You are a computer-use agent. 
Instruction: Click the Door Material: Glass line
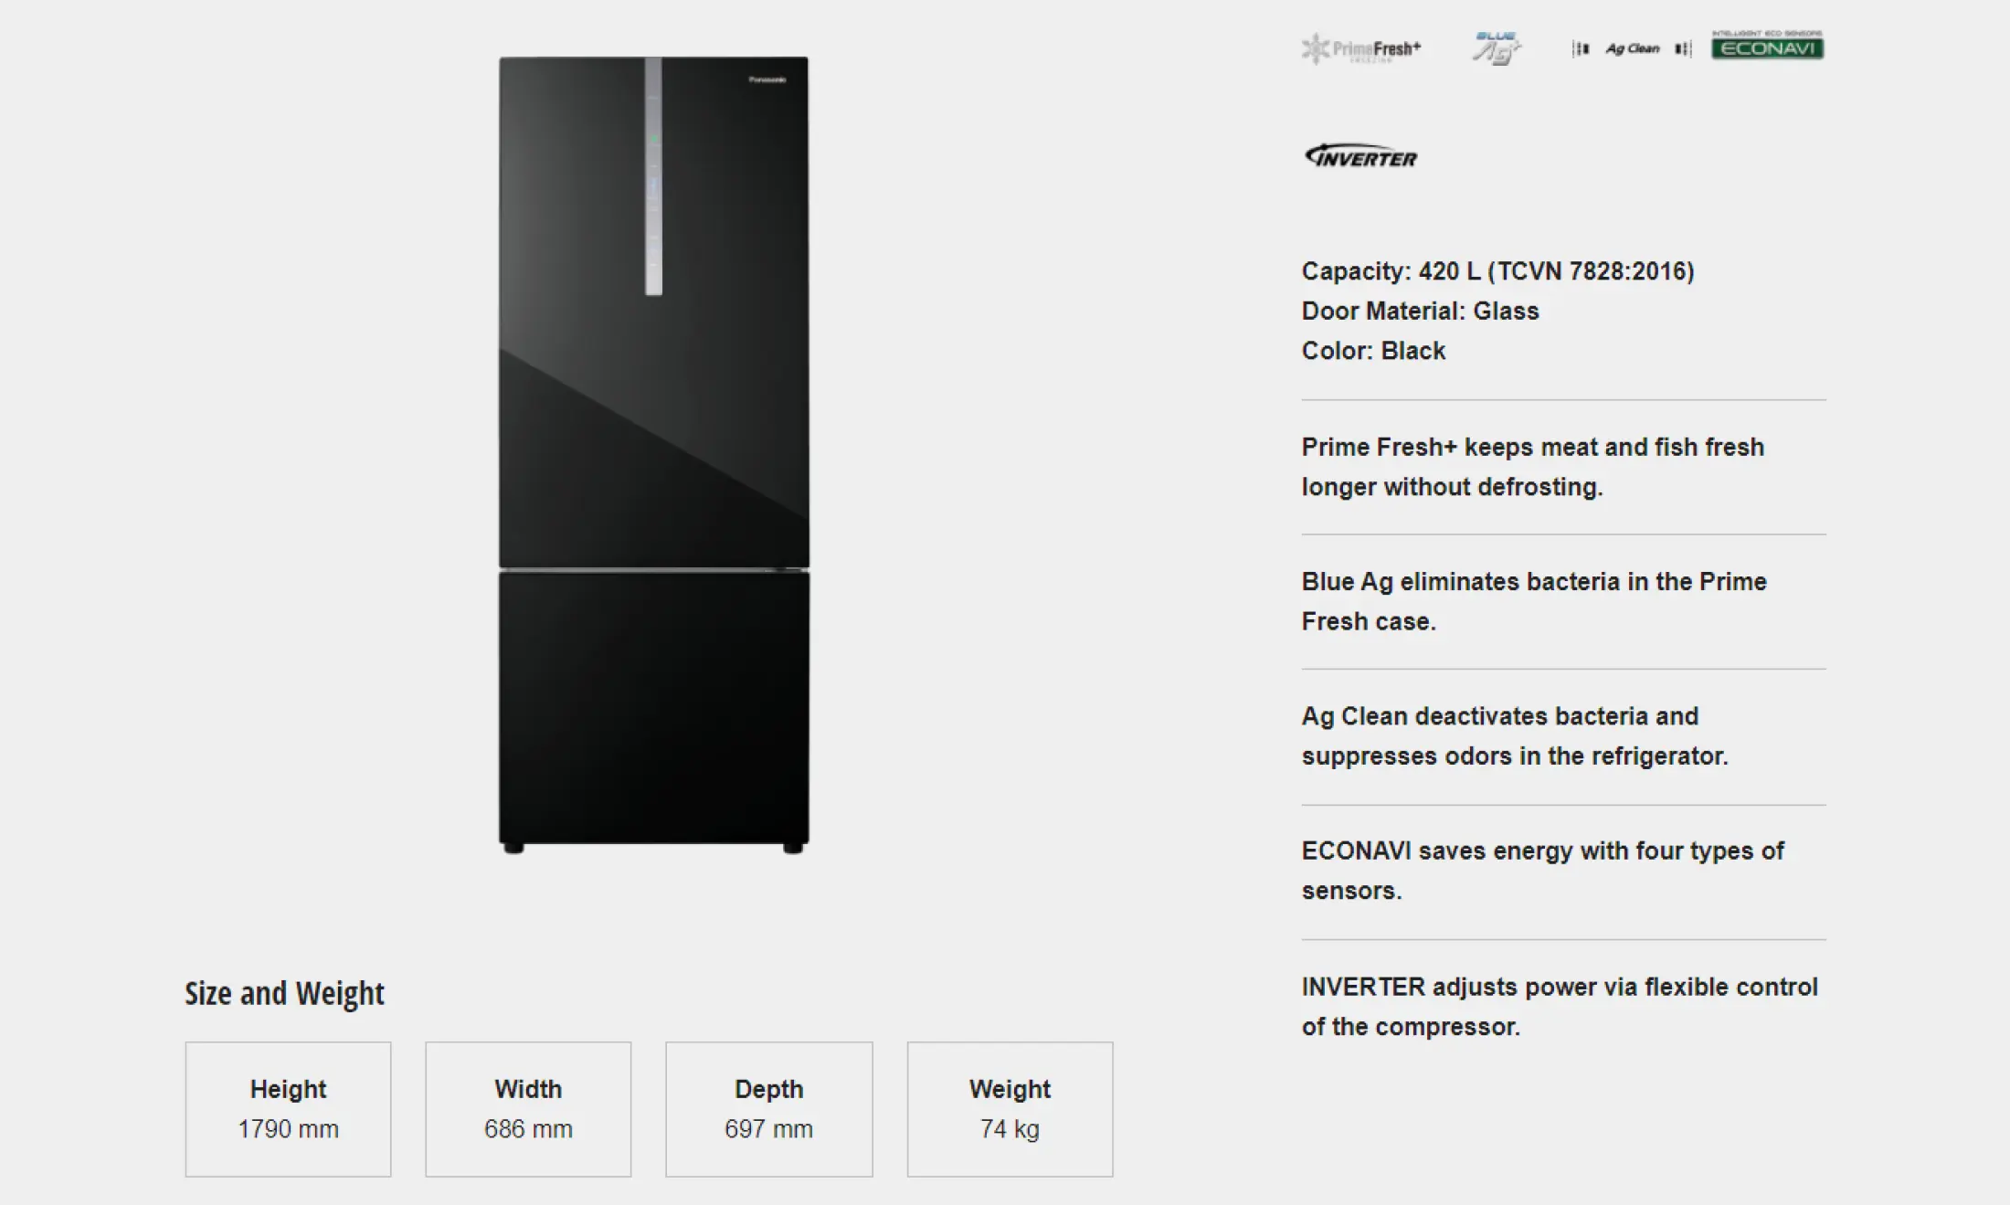point(1420,312)
